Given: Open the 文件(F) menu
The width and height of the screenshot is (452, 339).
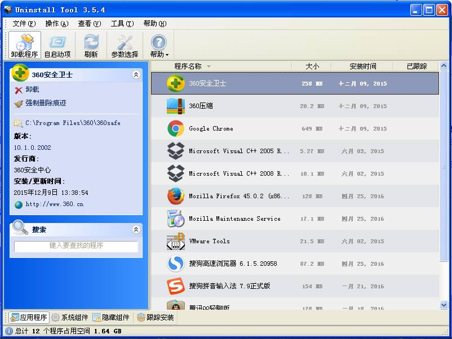Looking at the screenshot, I should (x=24, y=24).
